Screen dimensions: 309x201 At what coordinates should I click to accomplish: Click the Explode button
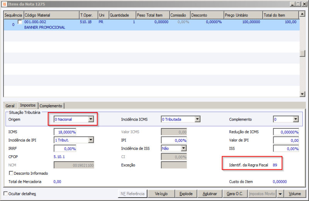(186, 194)
